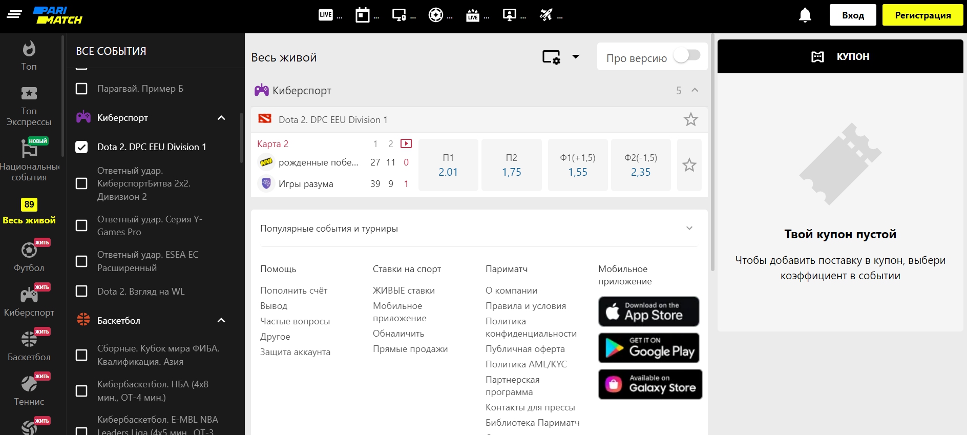Collapse the Киберспорт section with 5 events
The height and width of the screenshot is (435, 967).
[695, 90]
